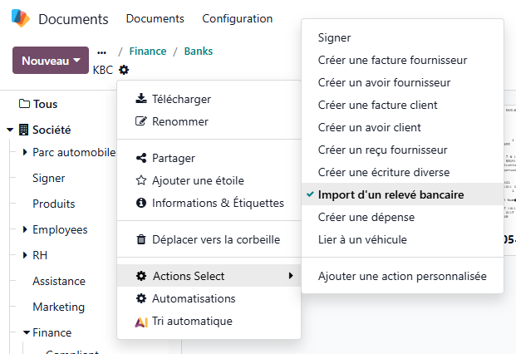Click the star icon for Ajouter une étoile

tap(140, 180)
